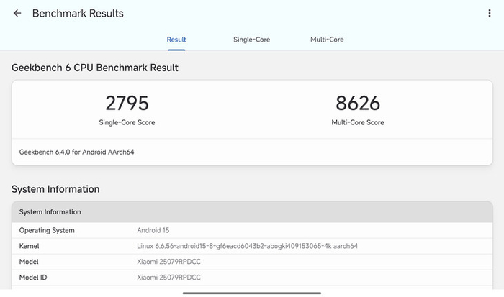Open the three-dot overflow menu
504x297 pixels.
489,13
